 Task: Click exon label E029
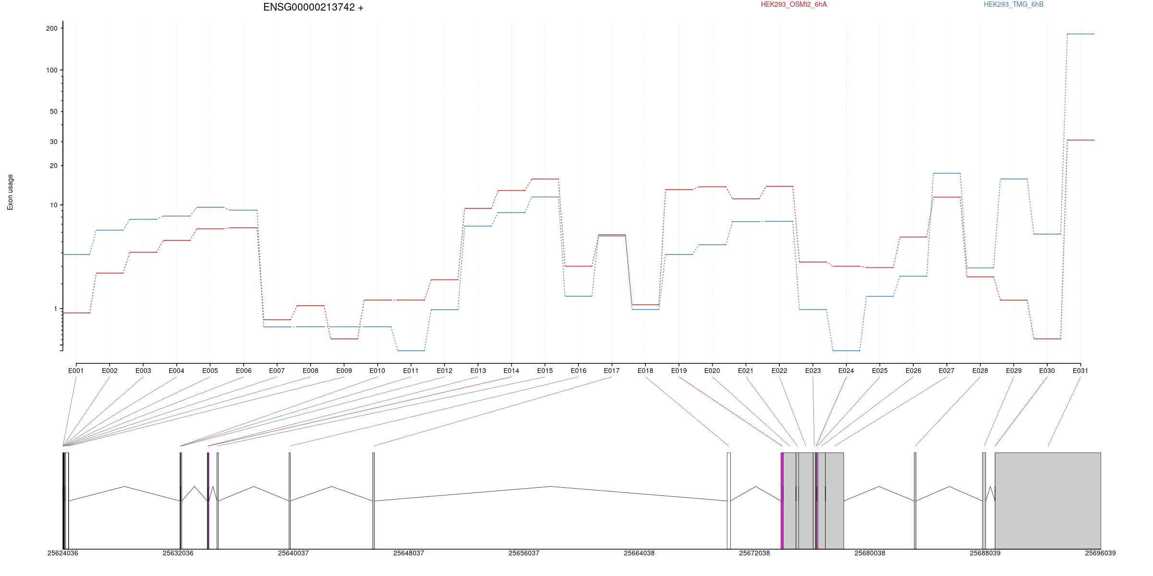pos(1014,371)
